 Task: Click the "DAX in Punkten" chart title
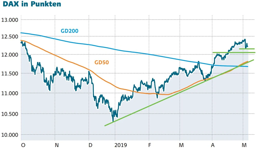coord(32,4)
